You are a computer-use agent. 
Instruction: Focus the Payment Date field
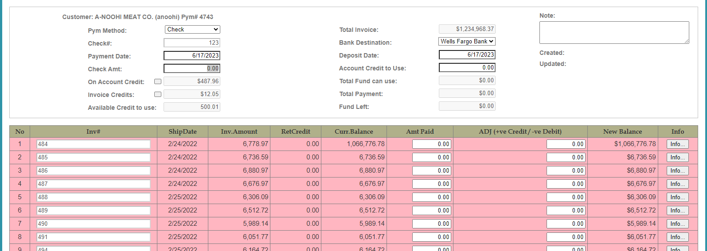pyautogui.click(x=191, y=56)
